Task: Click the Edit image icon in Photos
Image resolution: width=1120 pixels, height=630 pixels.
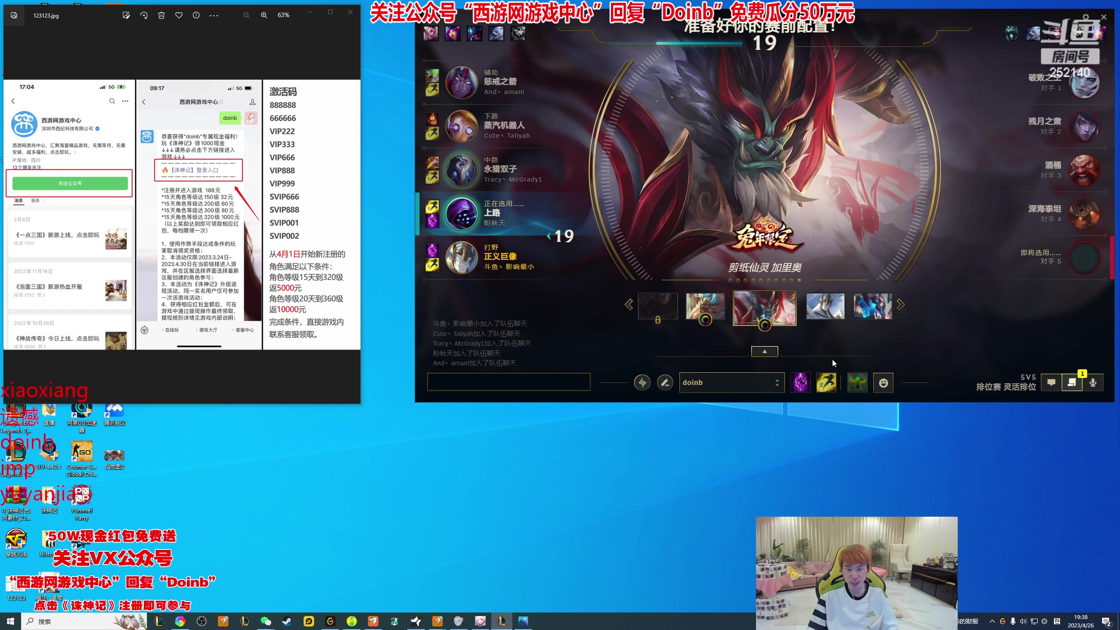Action: [126, 15]
